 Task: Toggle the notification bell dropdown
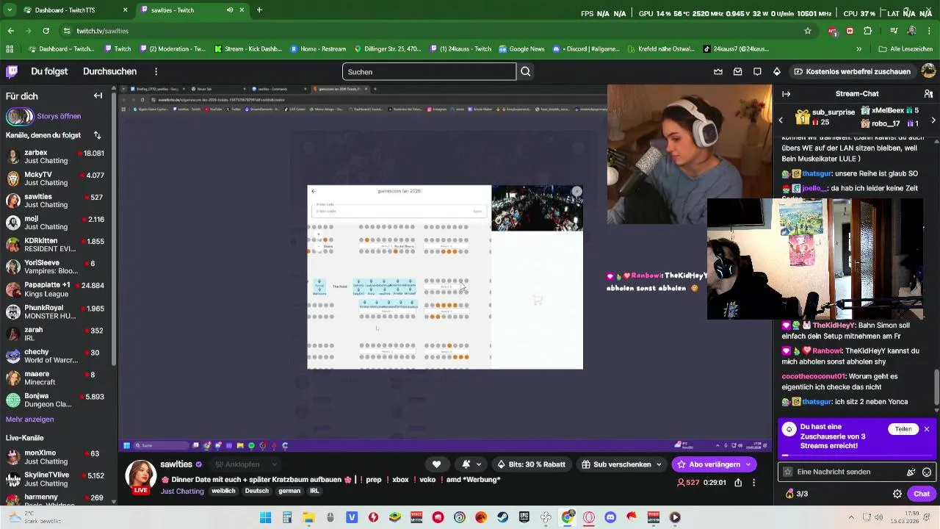pyautogui.click(x=471, y=464)
